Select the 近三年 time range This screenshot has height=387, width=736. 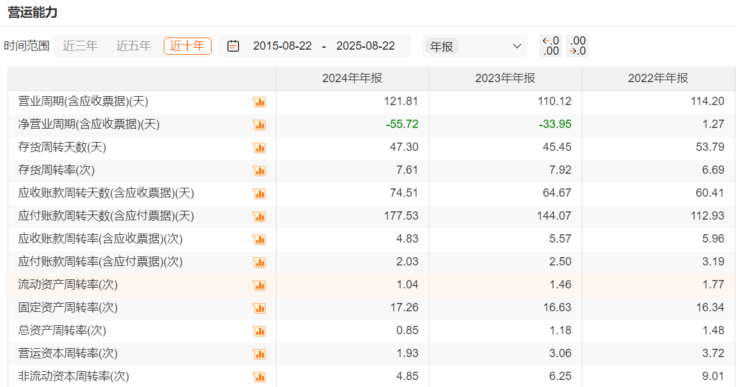coord(80,46)
